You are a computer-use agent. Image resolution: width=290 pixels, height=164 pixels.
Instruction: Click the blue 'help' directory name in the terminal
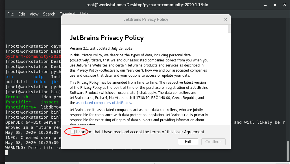coord(38,77)
